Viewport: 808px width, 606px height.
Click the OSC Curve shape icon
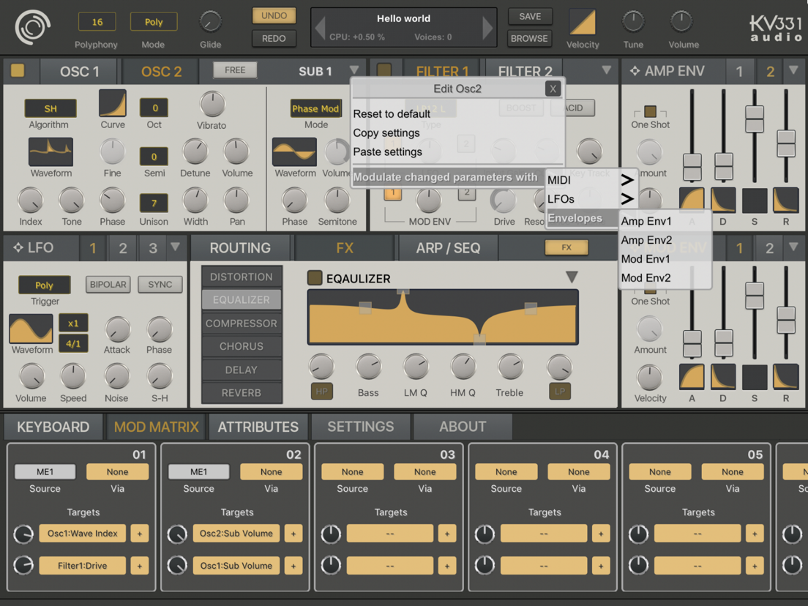[112, 103]
